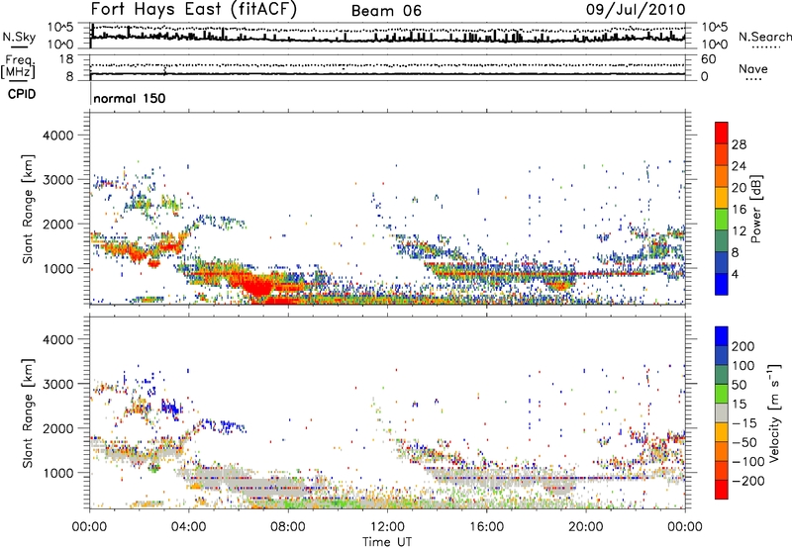Select the "60" Nave axis tick label
Image resolution: width=792 pixels, height=548 pixels.
coord(709,59)
